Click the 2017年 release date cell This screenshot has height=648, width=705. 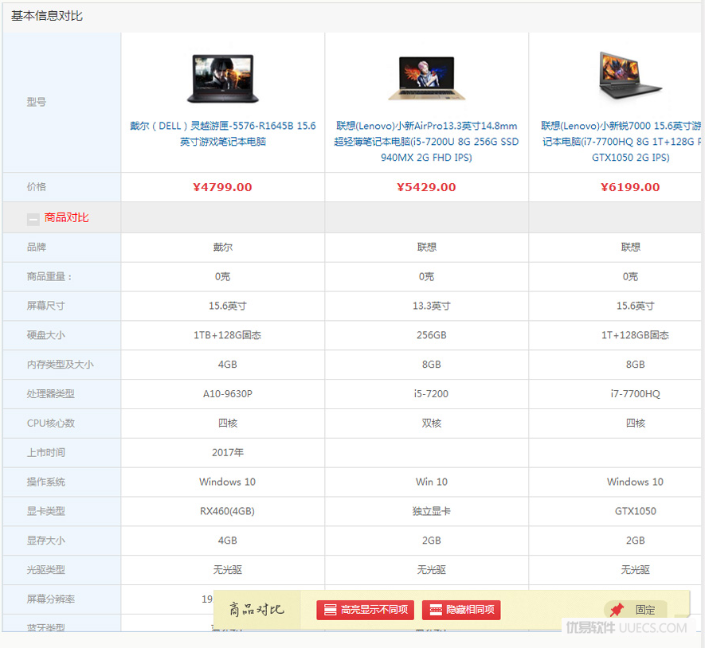(228, 452)
